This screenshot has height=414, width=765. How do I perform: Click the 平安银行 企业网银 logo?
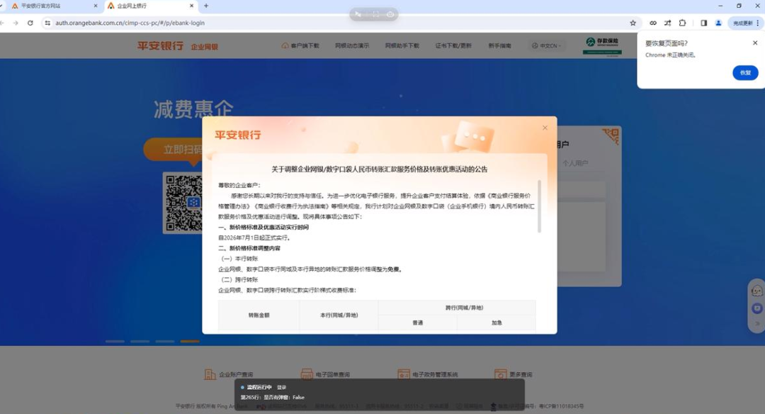pyautogui.click(x=177, y=46)
